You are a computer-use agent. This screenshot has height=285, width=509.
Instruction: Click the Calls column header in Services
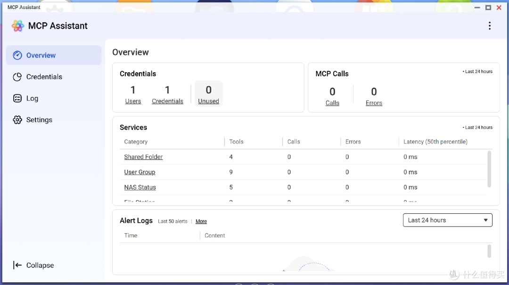click(294, 142)
